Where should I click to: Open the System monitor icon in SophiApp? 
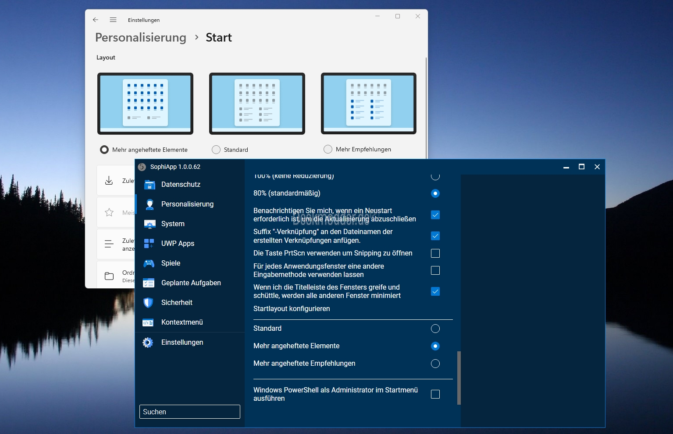pyautogui.click(x=150, y=224)
